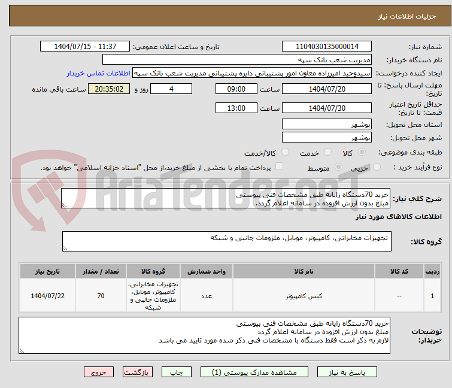Screen dimensions: 452x388
Task: Select the خدمت radio button
Action: [327, 152]
